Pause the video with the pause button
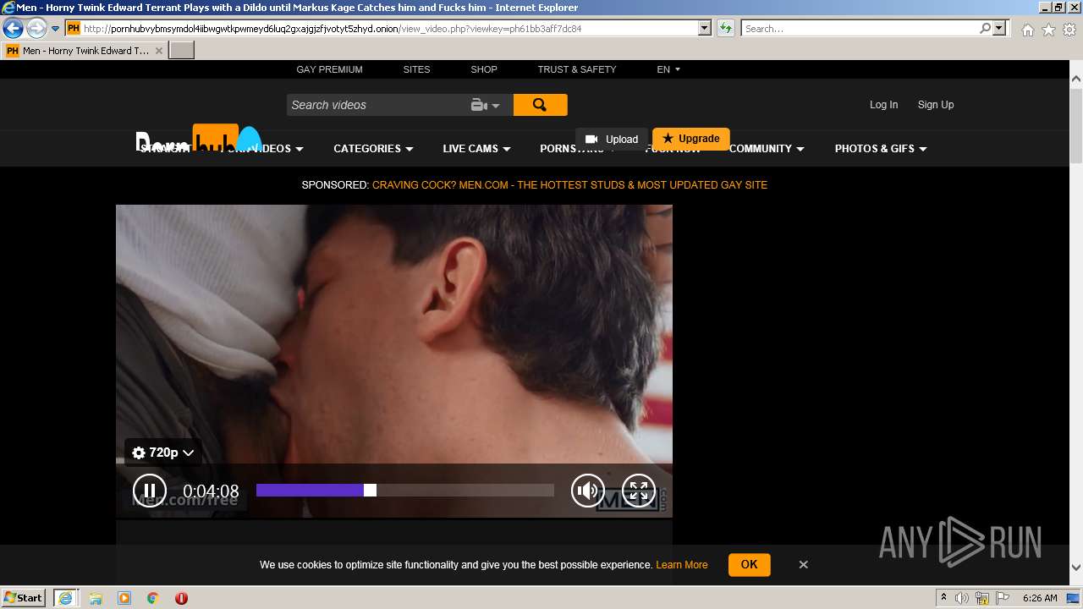This screenshot has height=609, width=1083. click(x=150, y=491)
